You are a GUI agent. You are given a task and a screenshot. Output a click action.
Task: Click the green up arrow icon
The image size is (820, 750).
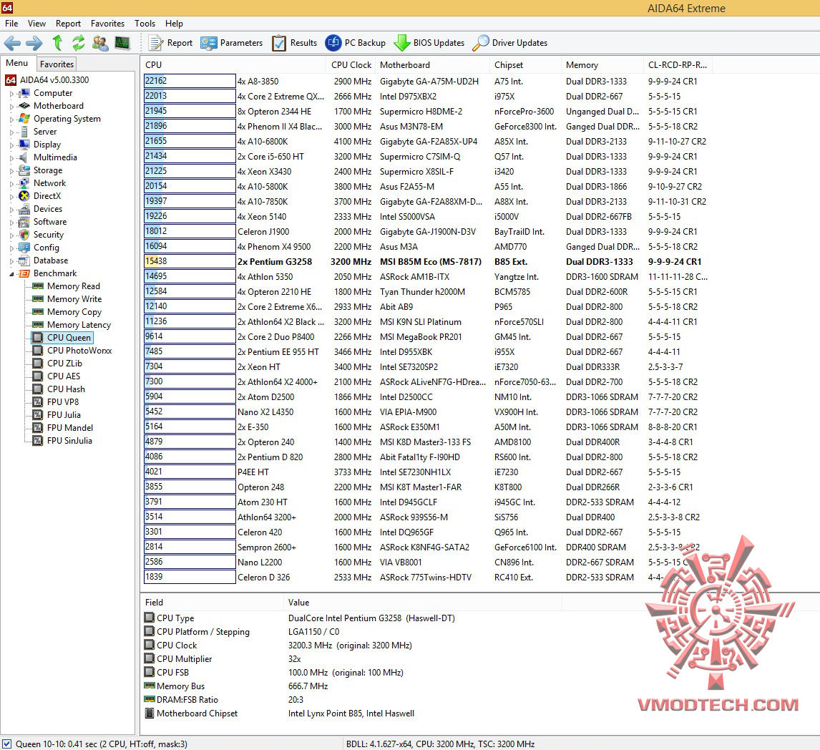click(x=57, y=43)
